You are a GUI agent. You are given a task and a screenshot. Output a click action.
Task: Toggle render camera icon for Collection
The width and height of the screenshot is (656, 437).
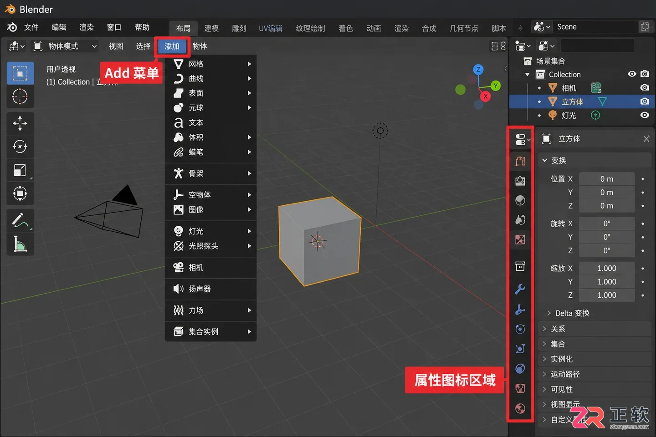[645, 74]
